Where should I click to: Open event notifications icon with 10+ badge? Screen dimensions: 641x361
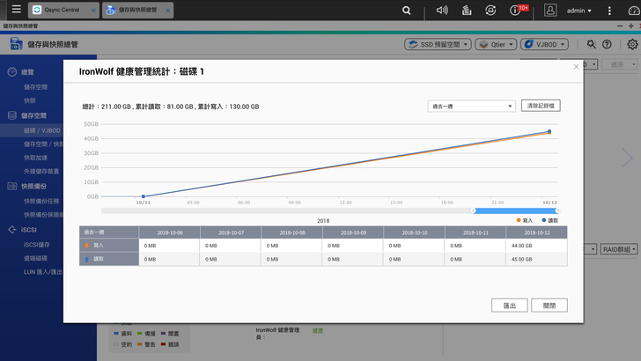(x=518, y=11)
